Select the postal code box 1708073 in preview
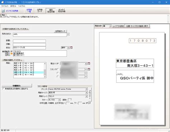Screen dimensions: 170x132 coord(142,41)
